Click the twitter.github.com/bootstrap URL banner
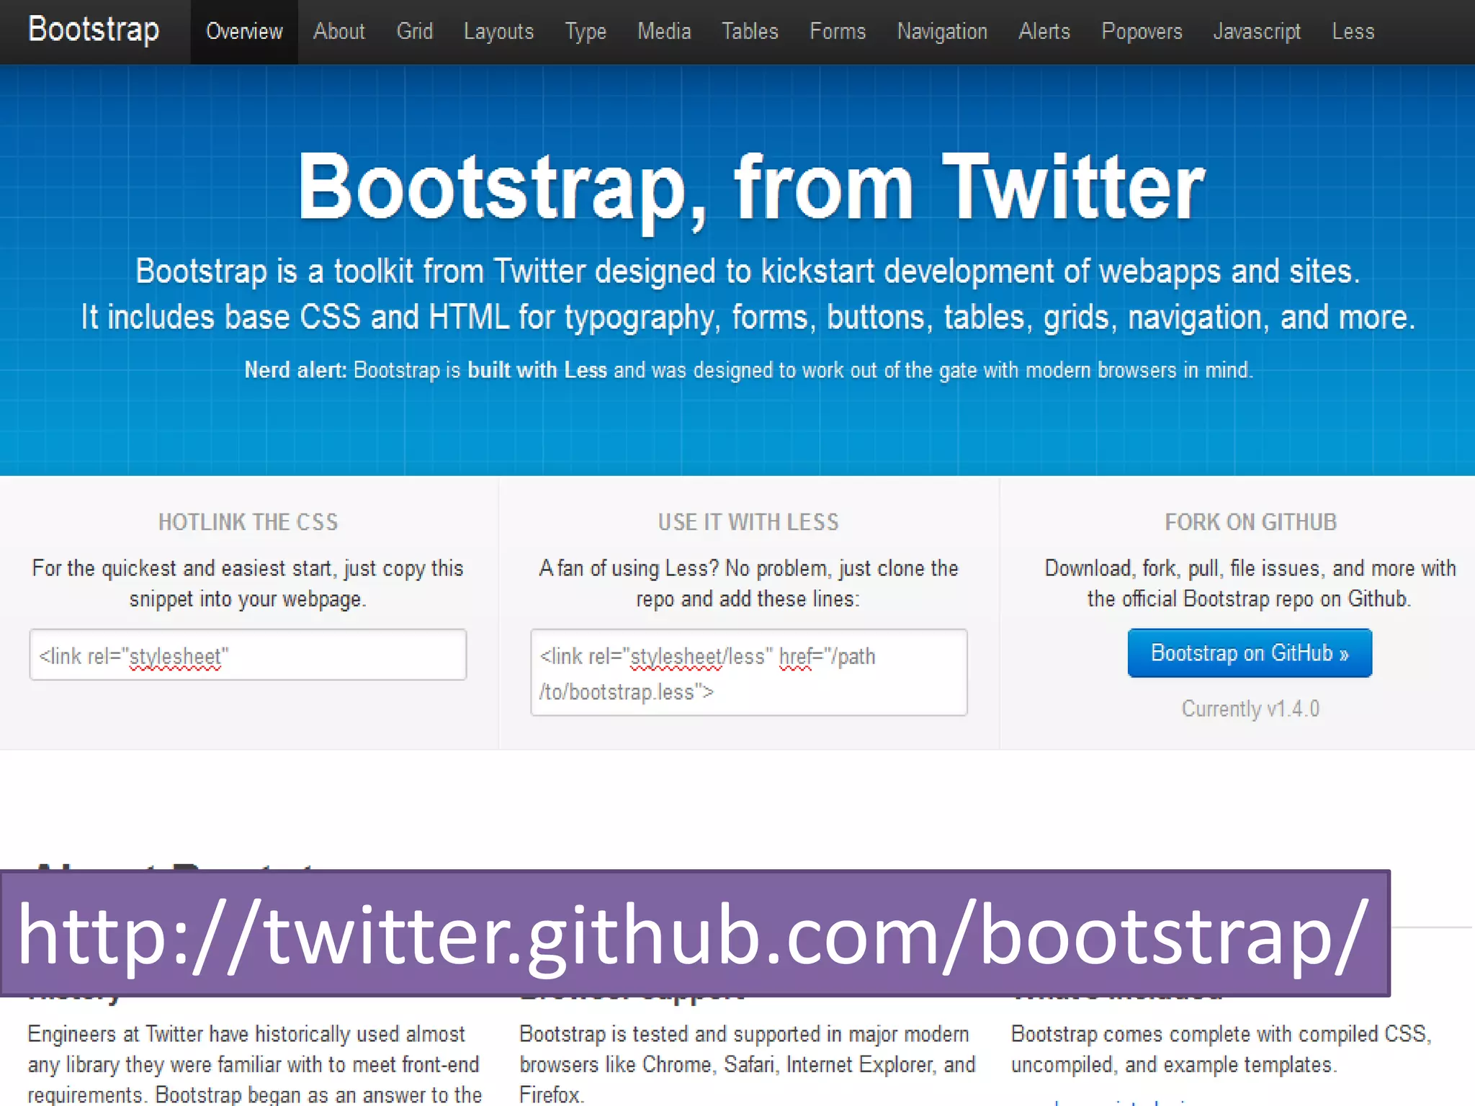This screenshot has height=1106, width=1475. [x=695, y=933]
